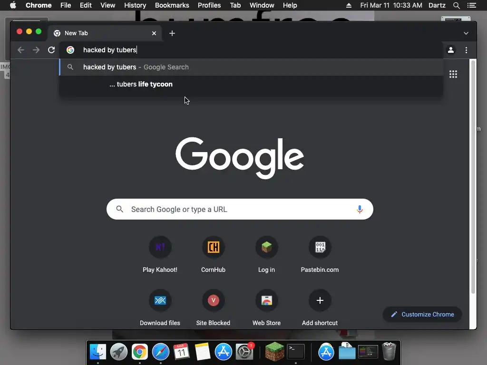Click the page vertical scrollbar
487x365 pixels.
(x=473, y=177)
